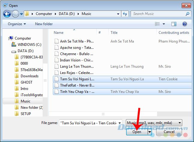Expand the arrow after Computer in path

[x=56, y=14]
